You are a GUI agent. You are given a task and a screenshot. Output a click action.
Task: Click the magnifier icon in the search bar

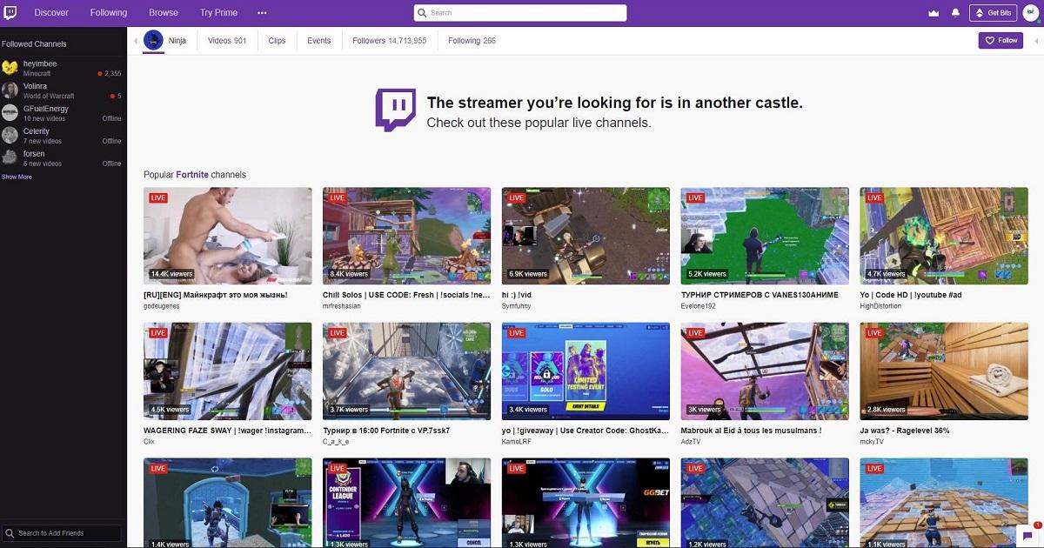point(423,13)
